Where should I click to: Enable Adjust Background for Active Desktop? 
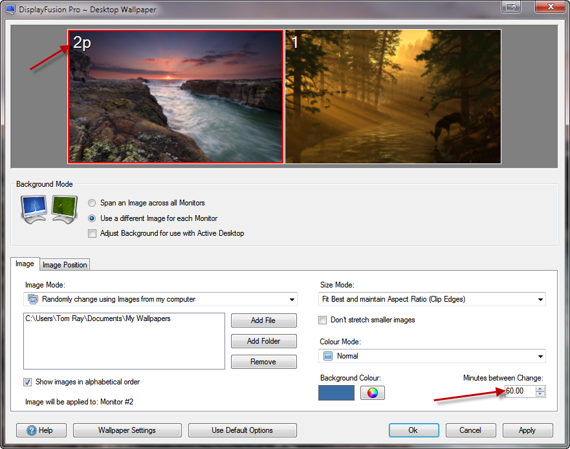pyautogui.click(x=92, y=233)
